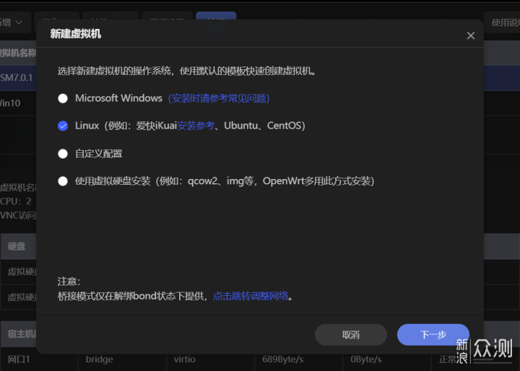This screenshot has width=520, height=371.
Task: Click the 硬盘 section header
Action: pyautogui.click(x=17, y=246)
